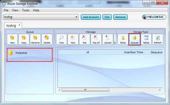
Task: Click the Azure Storage Explorer title icon
Action: coord(4,3)
